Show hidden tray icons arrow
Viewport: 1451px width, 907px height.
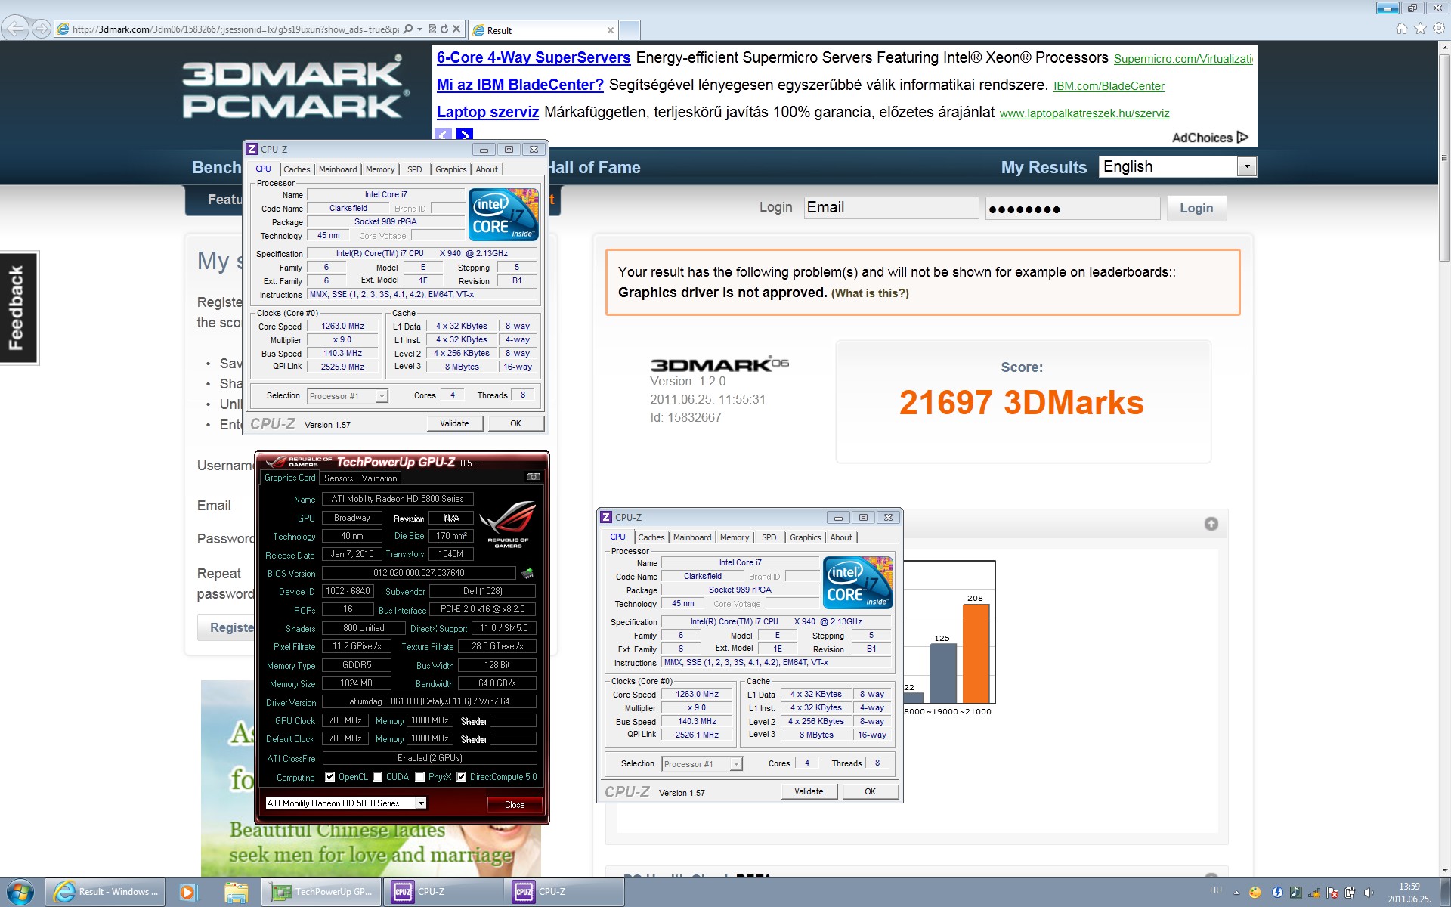[x=1236, y=893]
